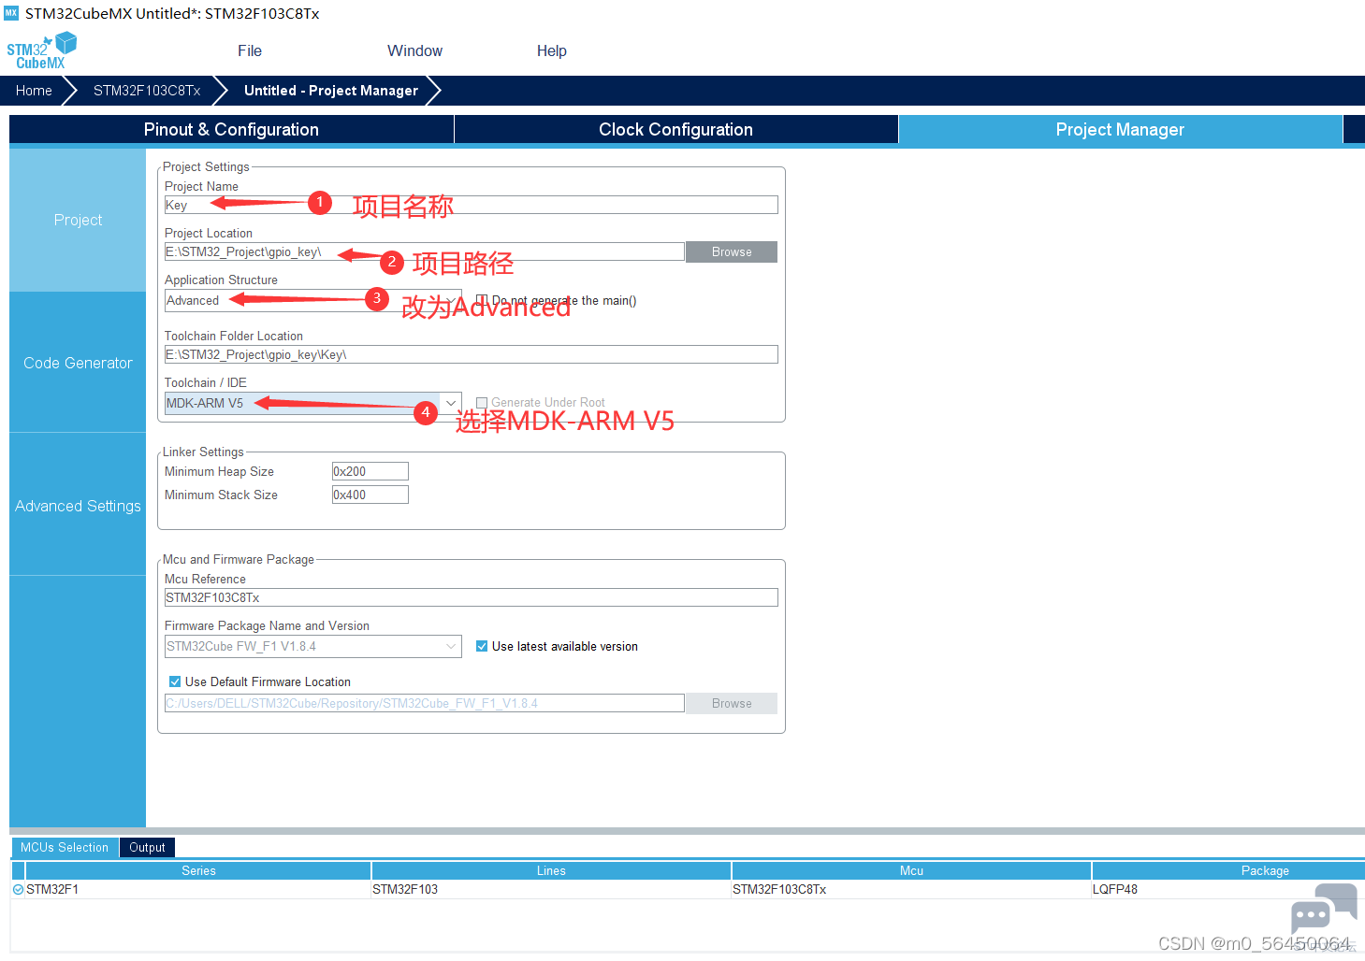
Task: Click the STM32F1 series row check icon
Action: pos(18,890)
